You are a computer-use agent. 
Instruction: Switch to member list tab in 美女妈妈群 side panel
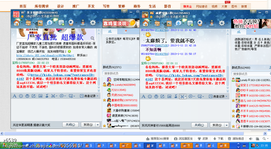(x=110, y=31)
